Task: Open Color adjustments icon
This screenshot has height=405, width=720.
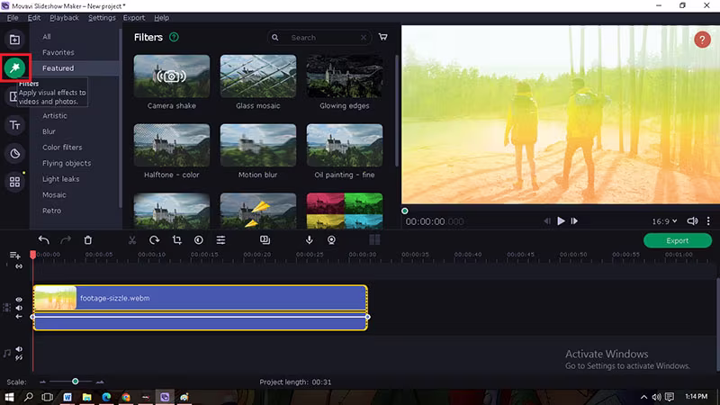Action: 199,239
